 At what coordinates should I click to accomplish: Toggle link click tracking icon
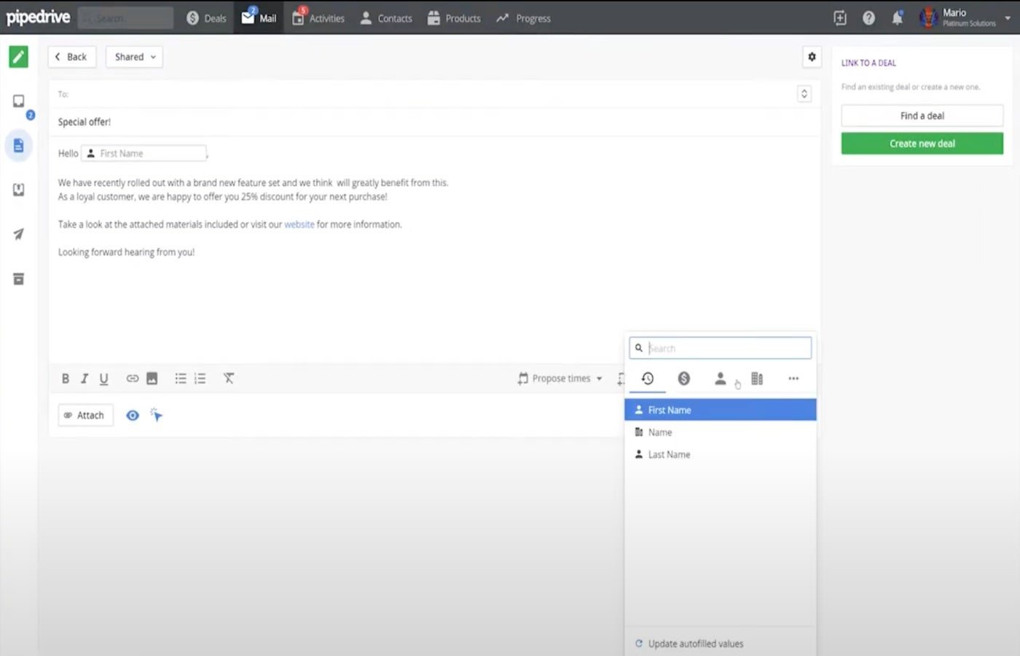coord(157,415)
